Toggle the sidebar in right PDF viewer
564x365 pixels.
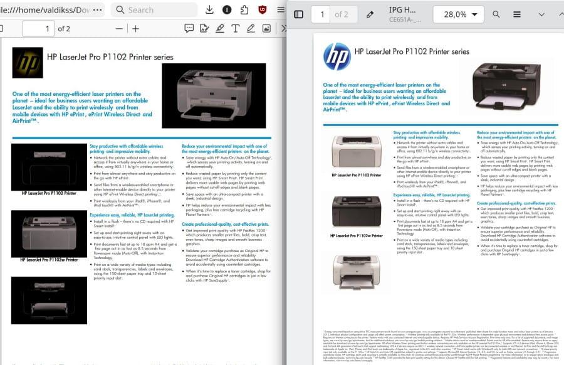coord(299,14)
